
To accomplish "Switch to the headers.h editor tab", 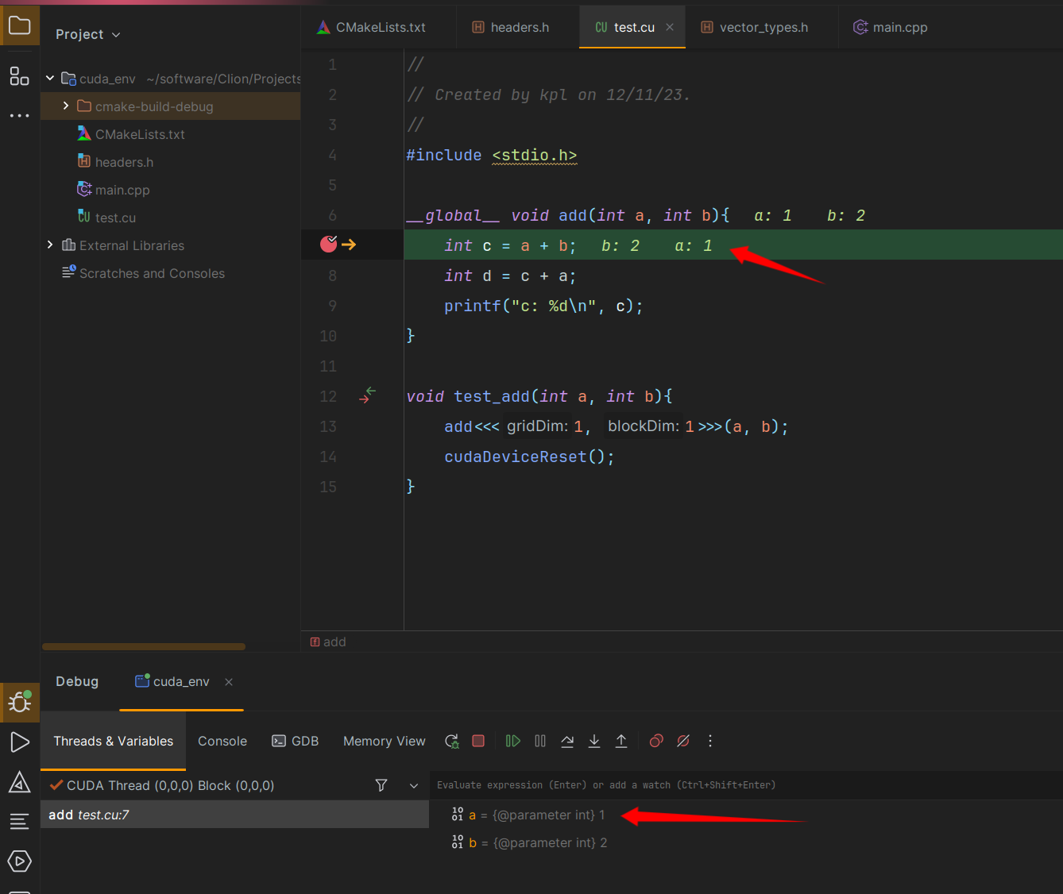I will coord(511,27).
